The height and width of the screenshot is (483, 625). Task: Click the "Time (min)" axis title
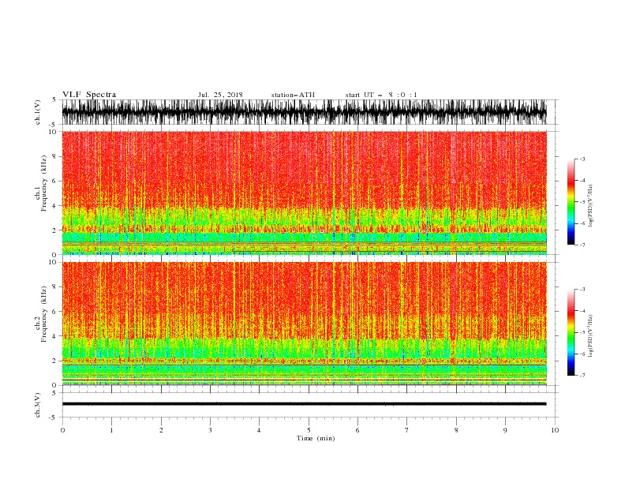(316, 438)
